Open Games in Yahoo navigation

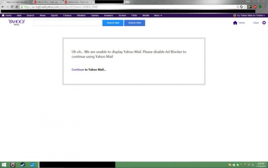click(x=95, y=15)
